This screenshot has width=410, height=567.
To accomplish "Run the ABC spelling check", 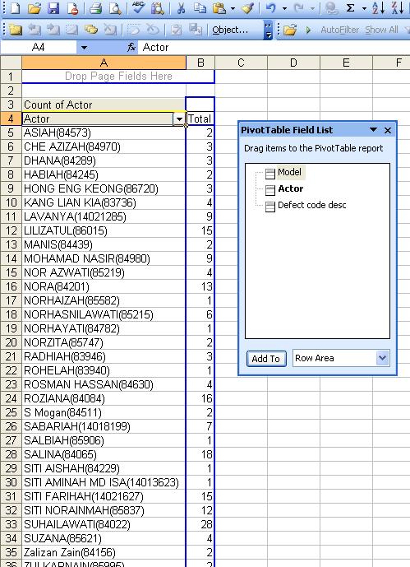I will tap(138, 8).
